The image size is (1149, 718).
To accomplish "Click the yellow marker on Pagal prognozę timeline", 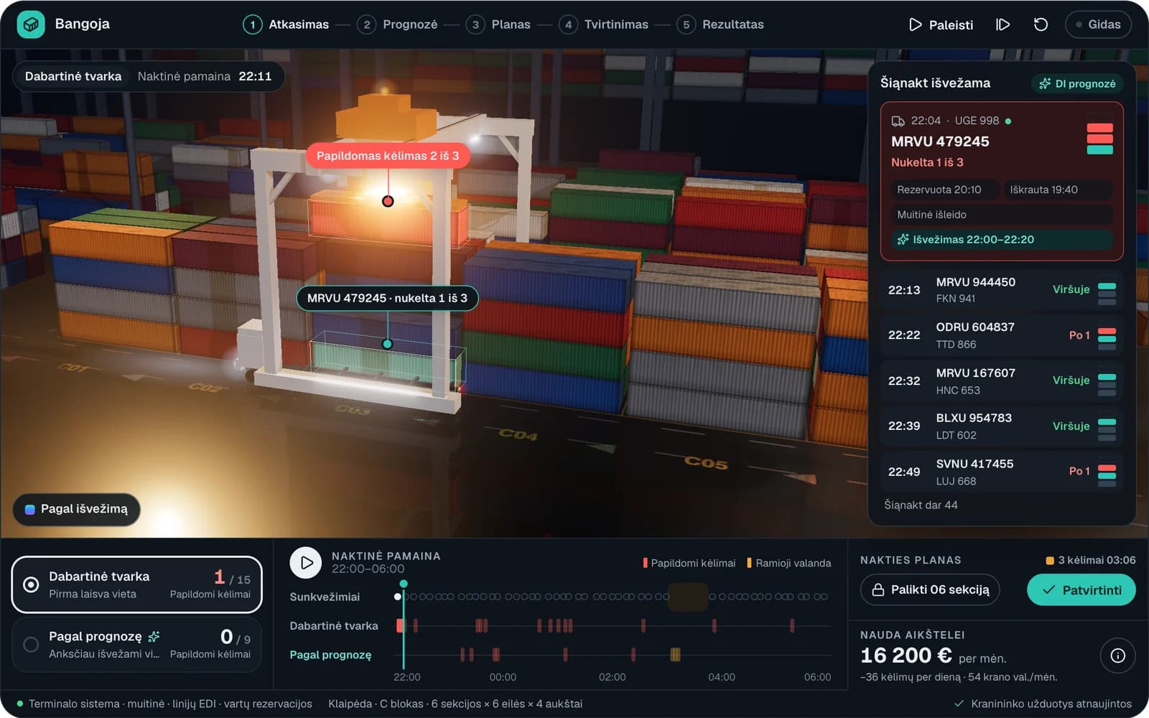I will 675,654.
